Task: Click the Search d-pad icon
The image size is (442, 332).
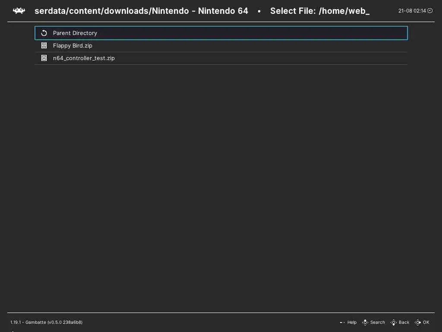Action: click(x=365, y=322)
